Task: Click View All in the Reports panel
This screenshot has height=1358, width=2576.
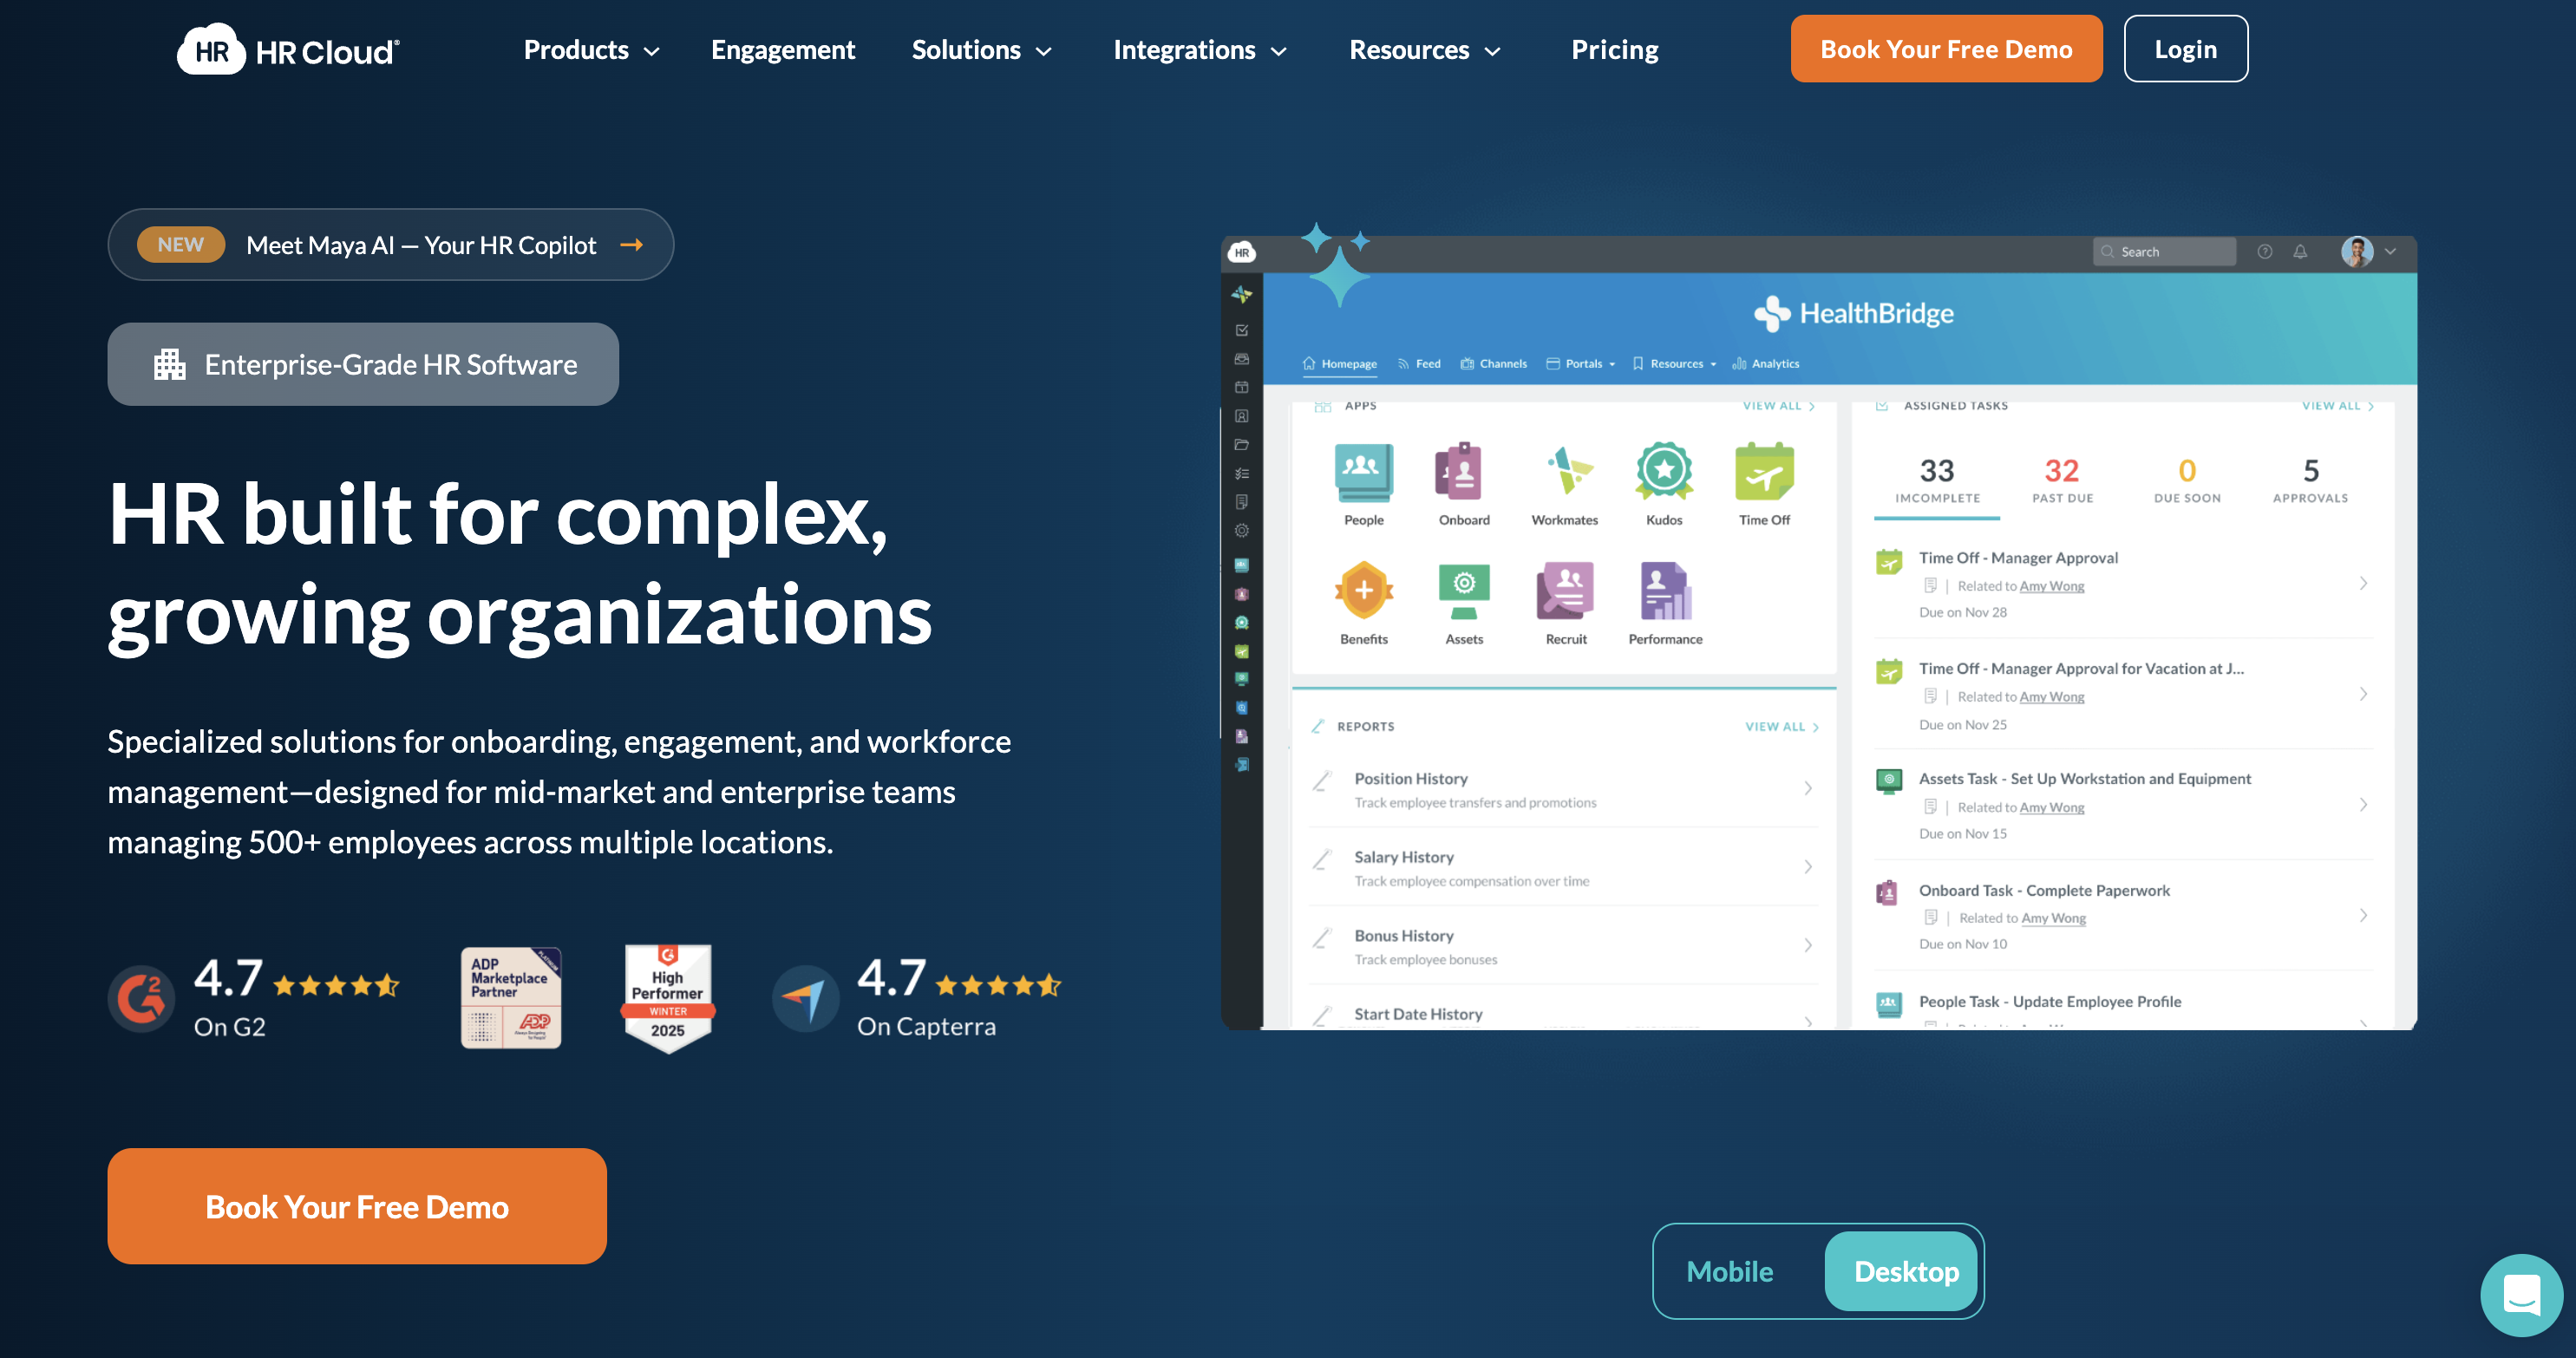Action: tap(1781, 727)
